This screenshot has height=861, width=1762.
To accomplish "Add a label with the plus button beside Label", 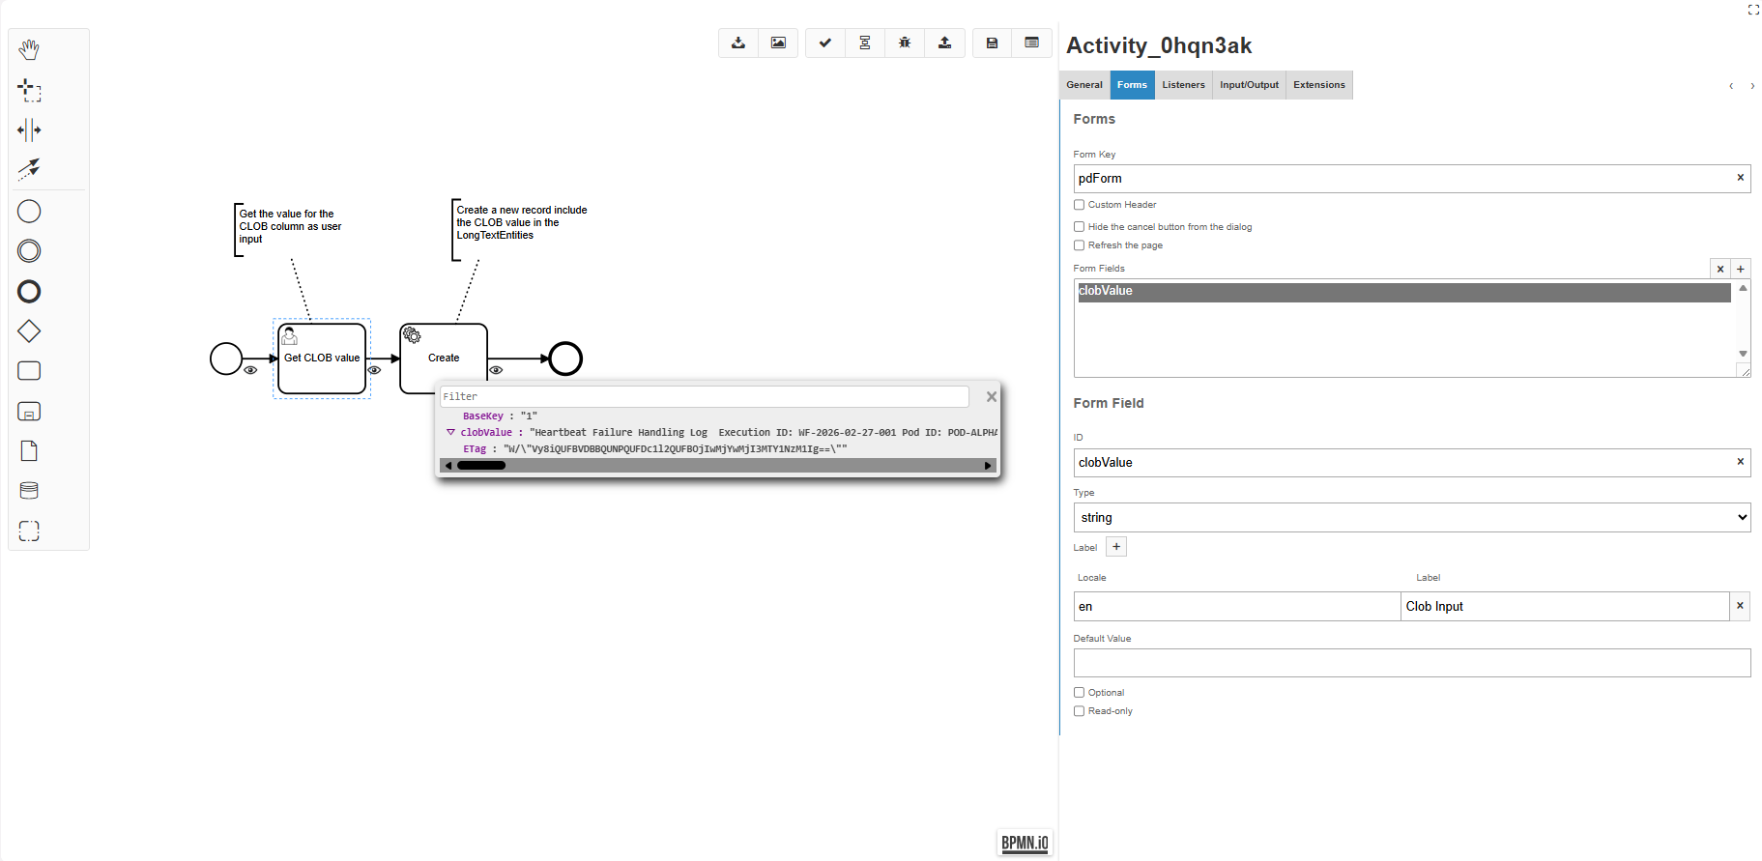I will (1116, 547).
